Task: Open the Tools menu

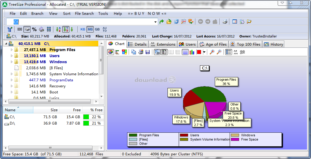Action: coord(103,13)
